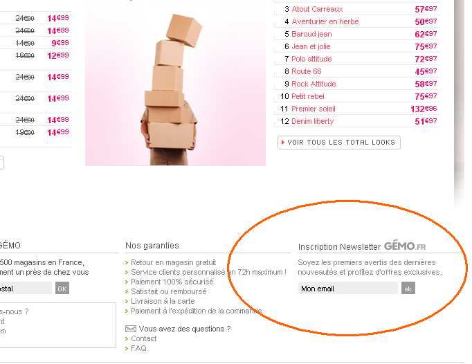
Task: Open the Jean et jolie look
Action: pos(311,46)
